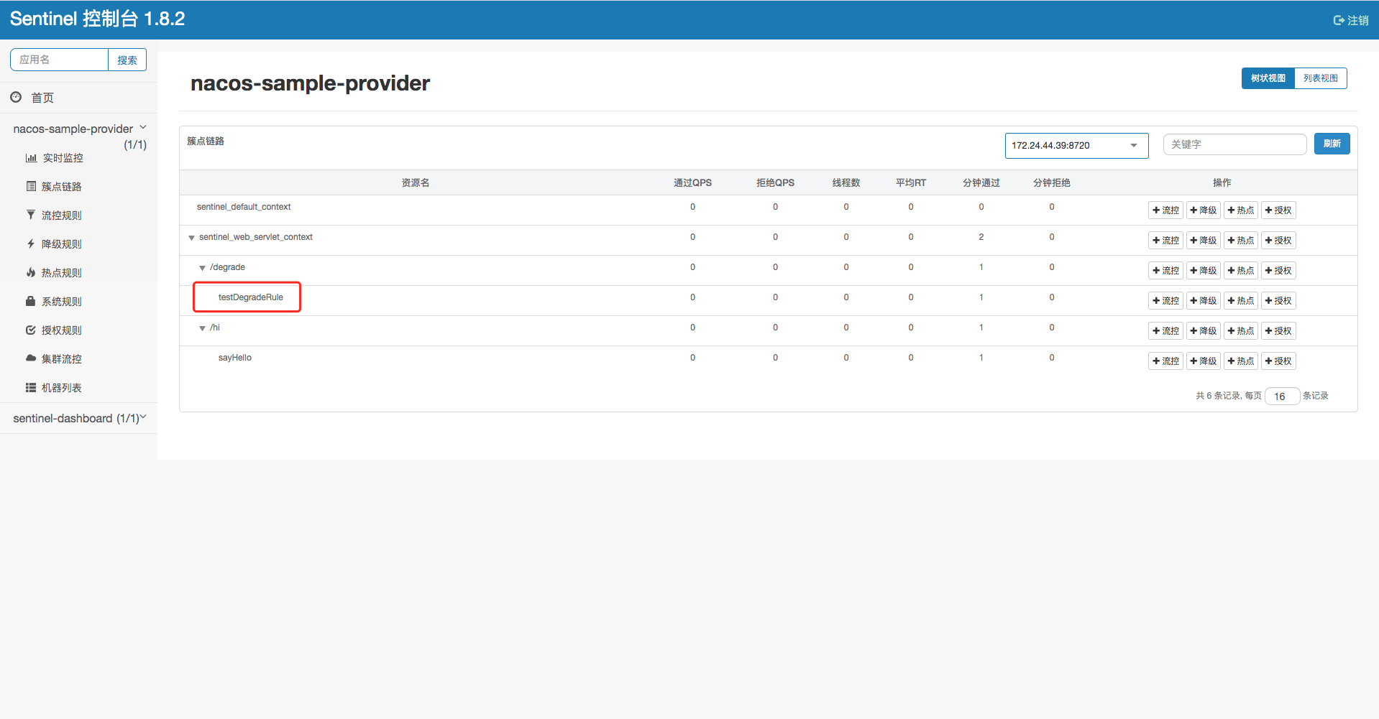Add 热点 rule for sentinel_web_servlet_context
The width and height of the screenshot is (1379, 719).
click(1240, 241)
